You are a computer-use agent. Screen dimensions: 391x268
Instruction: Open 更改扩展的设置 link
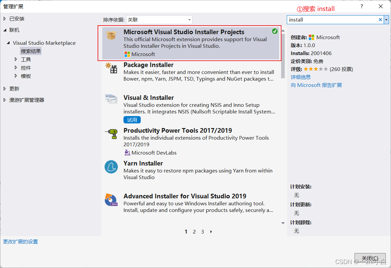tap(21, 241)
